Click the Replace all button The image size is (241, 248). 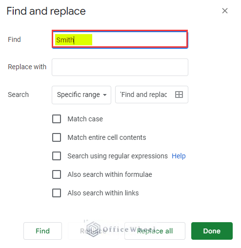click(x=155, y=231)
